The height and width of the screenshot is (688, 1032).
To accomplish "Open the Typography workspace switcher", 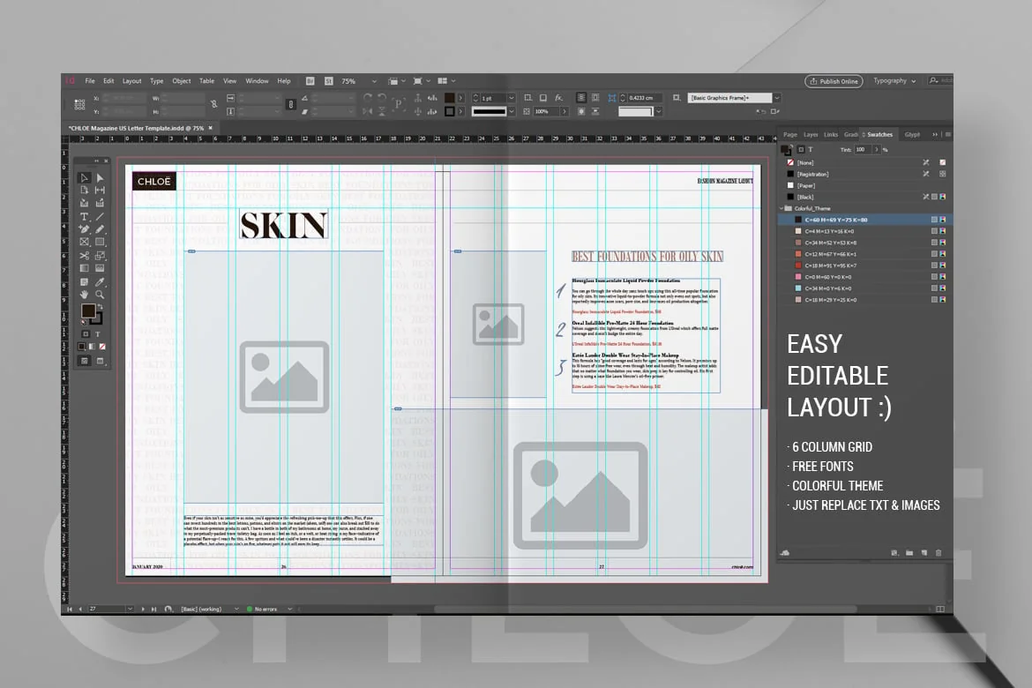I will [x=894, y=81].
